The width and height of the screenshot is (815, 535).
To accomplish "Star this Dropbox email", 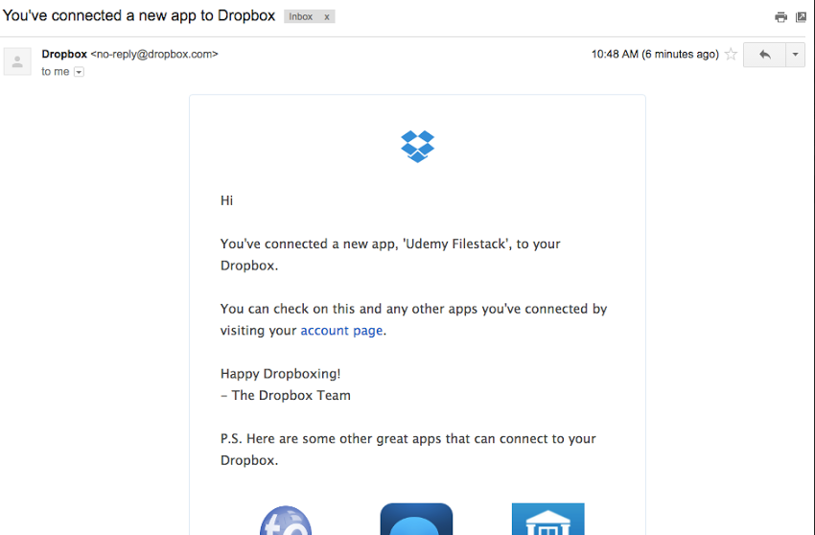I will pyautogui.click(x=731, y=54).
